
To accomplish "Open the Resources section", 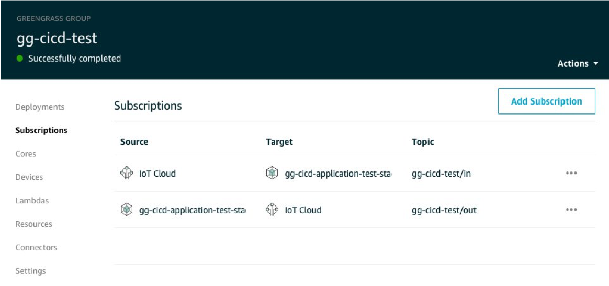I will (34, 224).
